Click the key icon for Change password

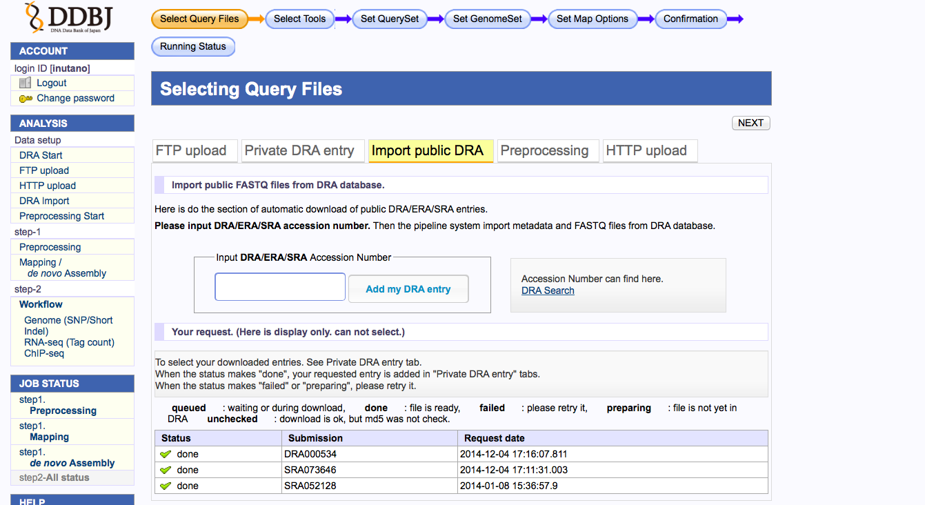26,99
